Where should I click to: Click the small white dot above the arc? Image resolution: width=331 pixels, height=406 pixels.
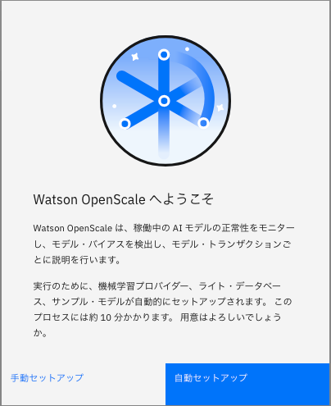[x=187, y=49]
